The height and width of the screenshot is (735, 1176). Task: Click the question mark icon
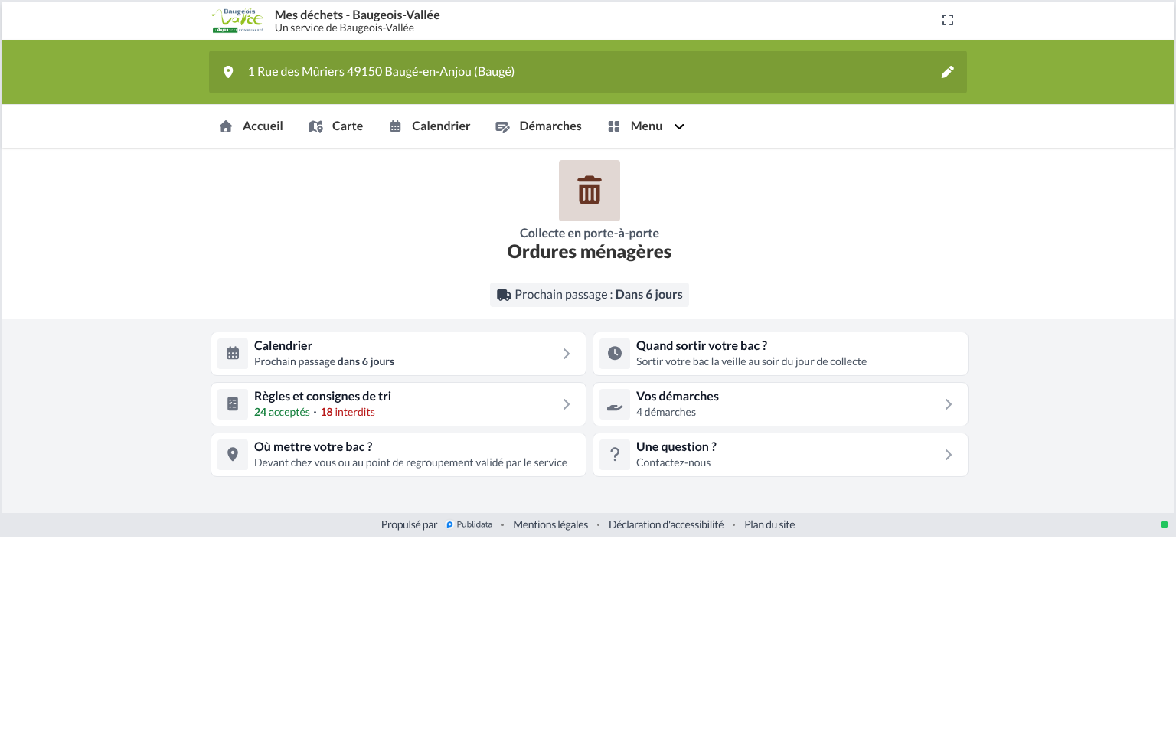click(615, 455)
